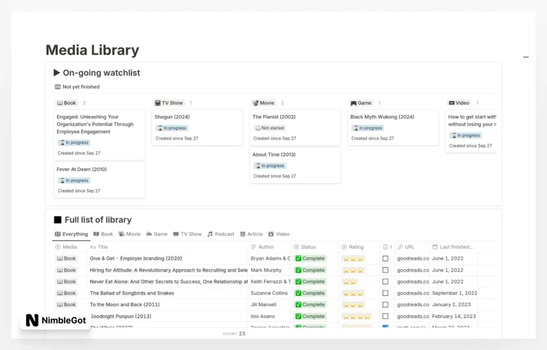Screen dimensions: 547x350
Task: Click In progress status on Fever At Dawn
Action: 74,181
